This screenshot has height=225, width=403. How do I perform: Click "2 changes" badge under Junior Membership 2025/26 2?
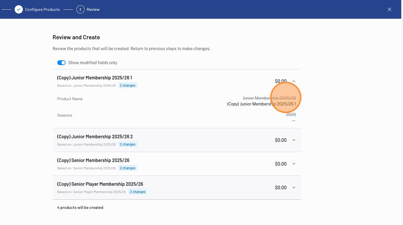128,144
